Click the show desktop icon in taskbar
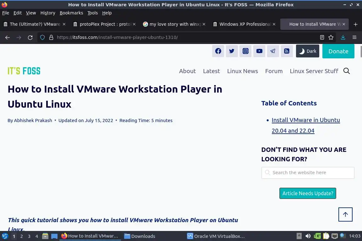Image resolution: width=362 pixels, height=241 pixels. pyautogui.click(x=54, y=236)
